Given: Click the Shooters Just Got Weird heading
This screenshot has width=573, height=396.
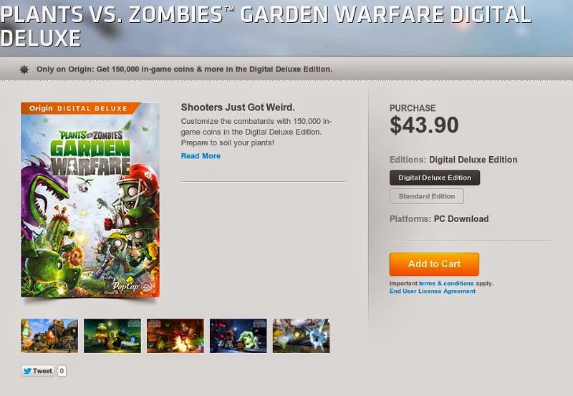Looking at the screenshot, I should point(238,107).
